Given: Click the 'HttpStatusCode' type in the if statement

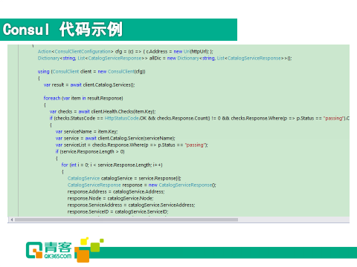Looking at the screenshot, I should pyautogui.click(x=122, y=118).
